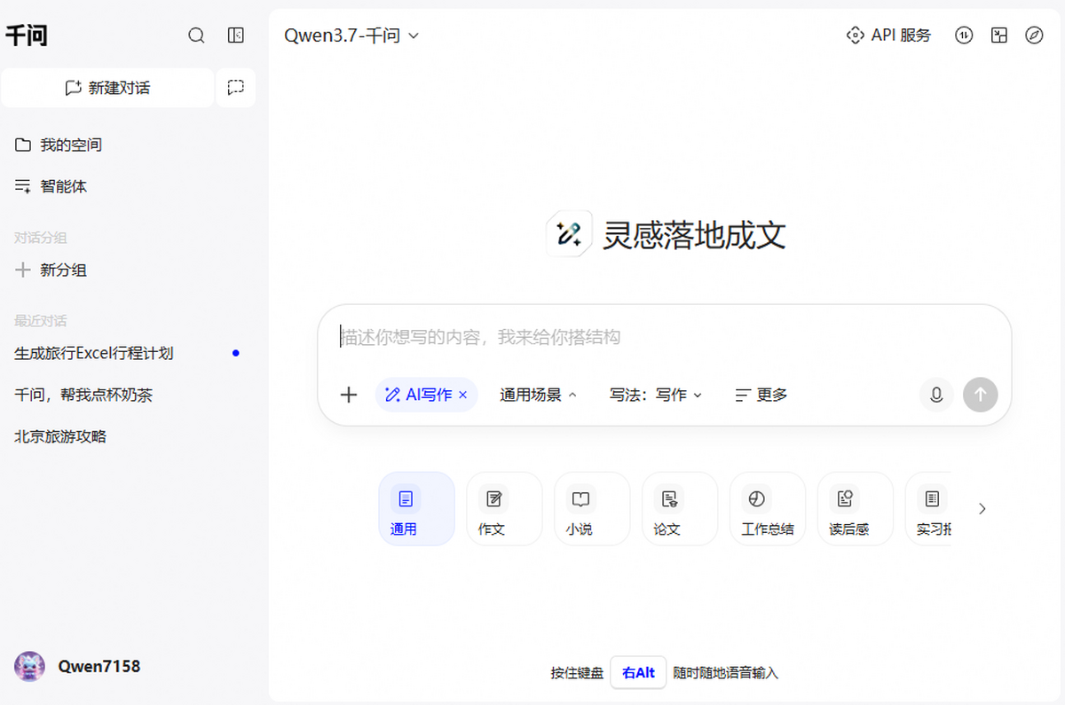The image size is (1065, 705).
Task: Collapse the sidebar panel icon
Action: pos(235,35)
